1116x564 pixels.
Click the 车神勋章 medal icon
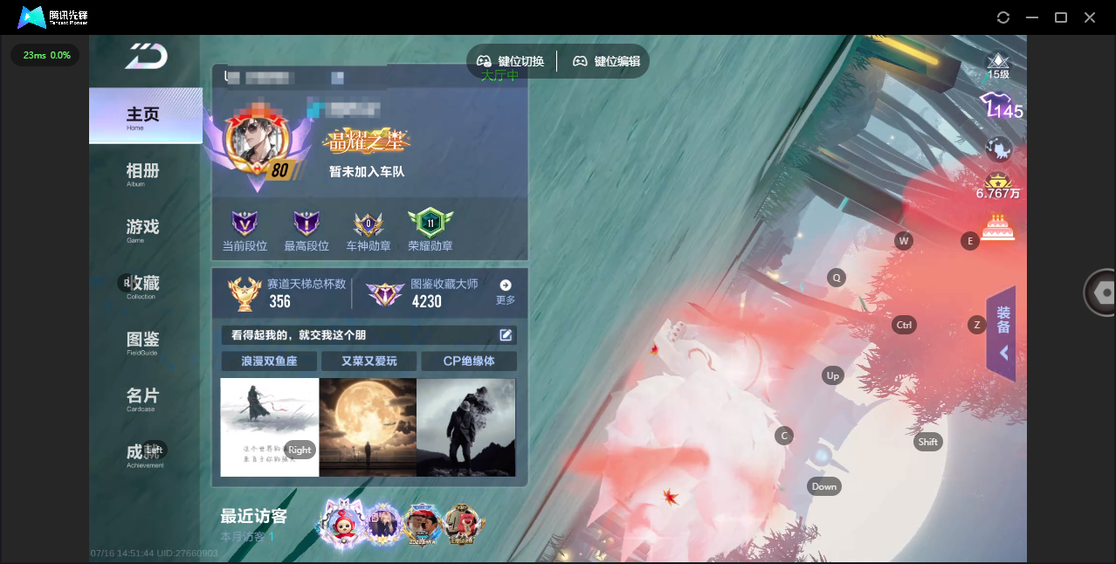369,224
